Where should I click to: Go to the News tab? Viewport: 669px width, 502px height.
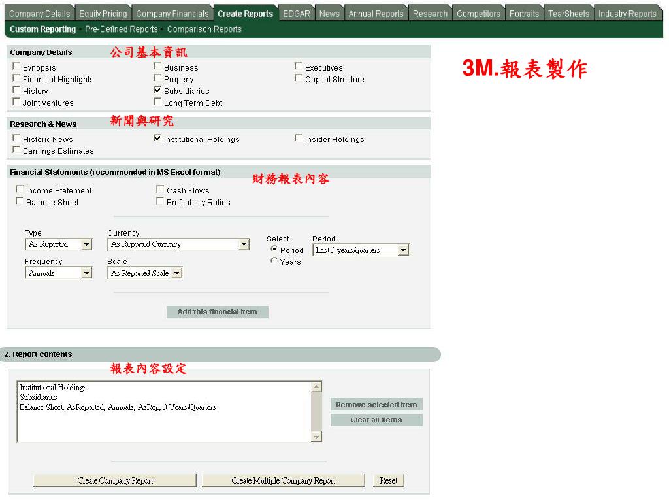pyautogui.click(x=329, y=14)
